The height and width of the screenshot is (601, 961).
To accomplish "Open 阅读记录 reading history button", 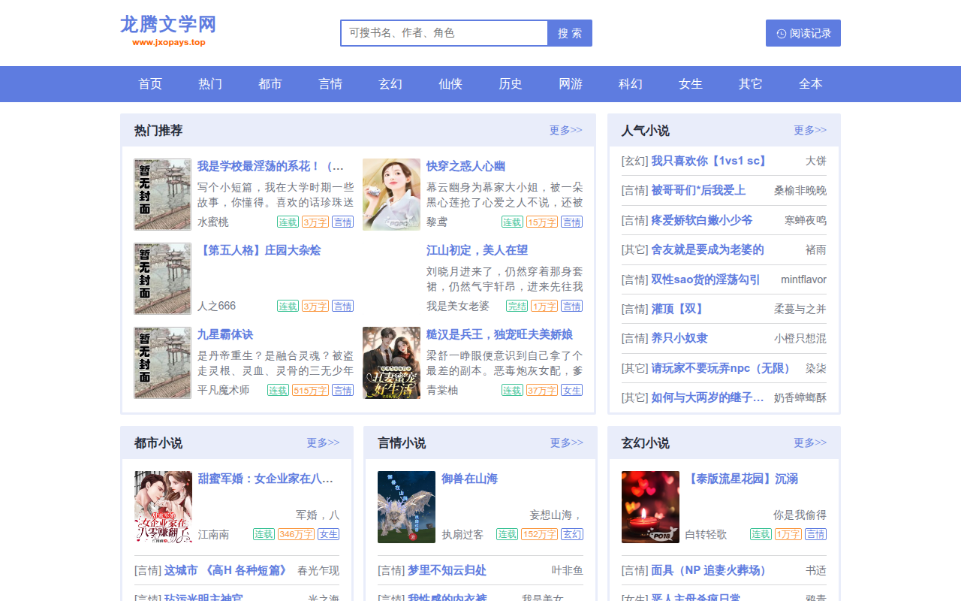I will (x=803, y=33).
